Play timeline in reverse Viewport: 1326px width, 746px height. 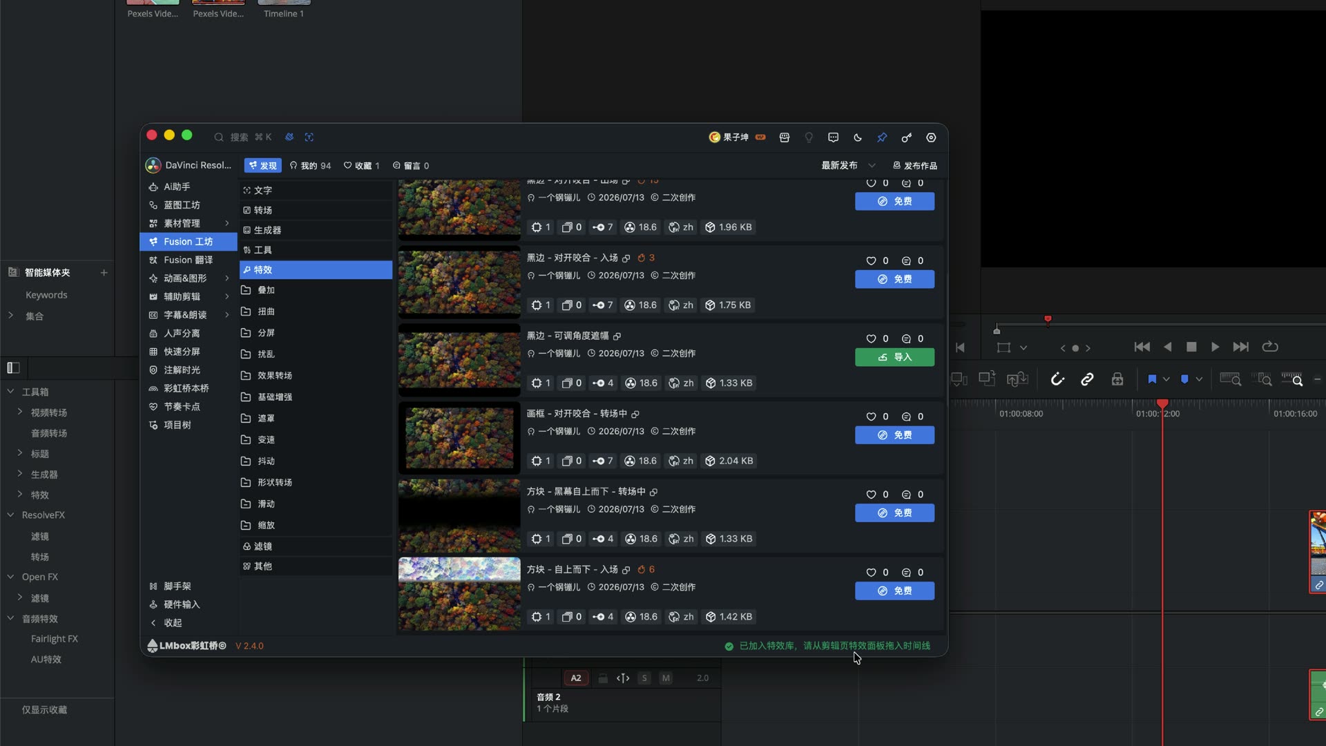pyautogui.click(x=1167, y=347)
